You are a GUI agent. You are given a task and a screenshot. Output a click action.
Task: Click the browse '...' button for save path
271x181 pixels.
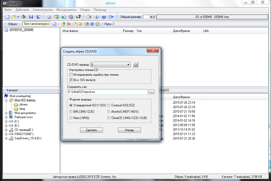pos(151,92)
